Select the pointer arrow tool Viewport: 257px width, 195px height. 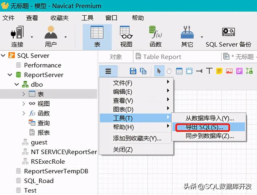tap(159, 71)
